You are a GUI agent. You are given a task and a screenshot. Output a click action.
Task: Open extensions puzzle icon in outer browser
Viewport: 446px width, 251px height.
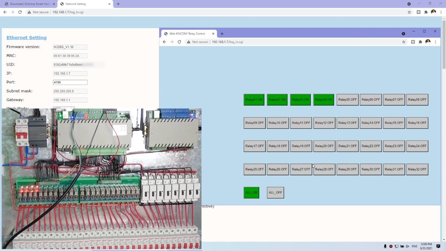click(426, 12)
